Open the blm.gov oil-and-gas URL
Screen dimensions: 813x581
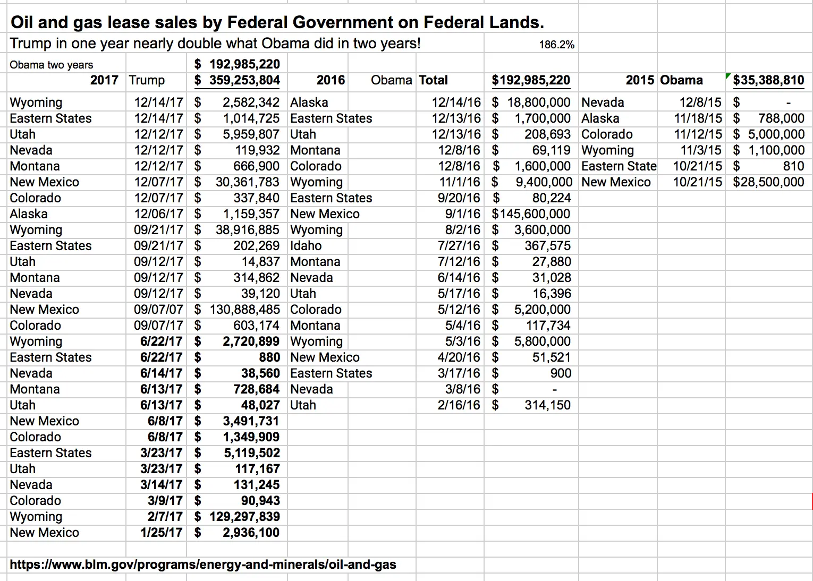pyautogui.click(x=203, y=565)
